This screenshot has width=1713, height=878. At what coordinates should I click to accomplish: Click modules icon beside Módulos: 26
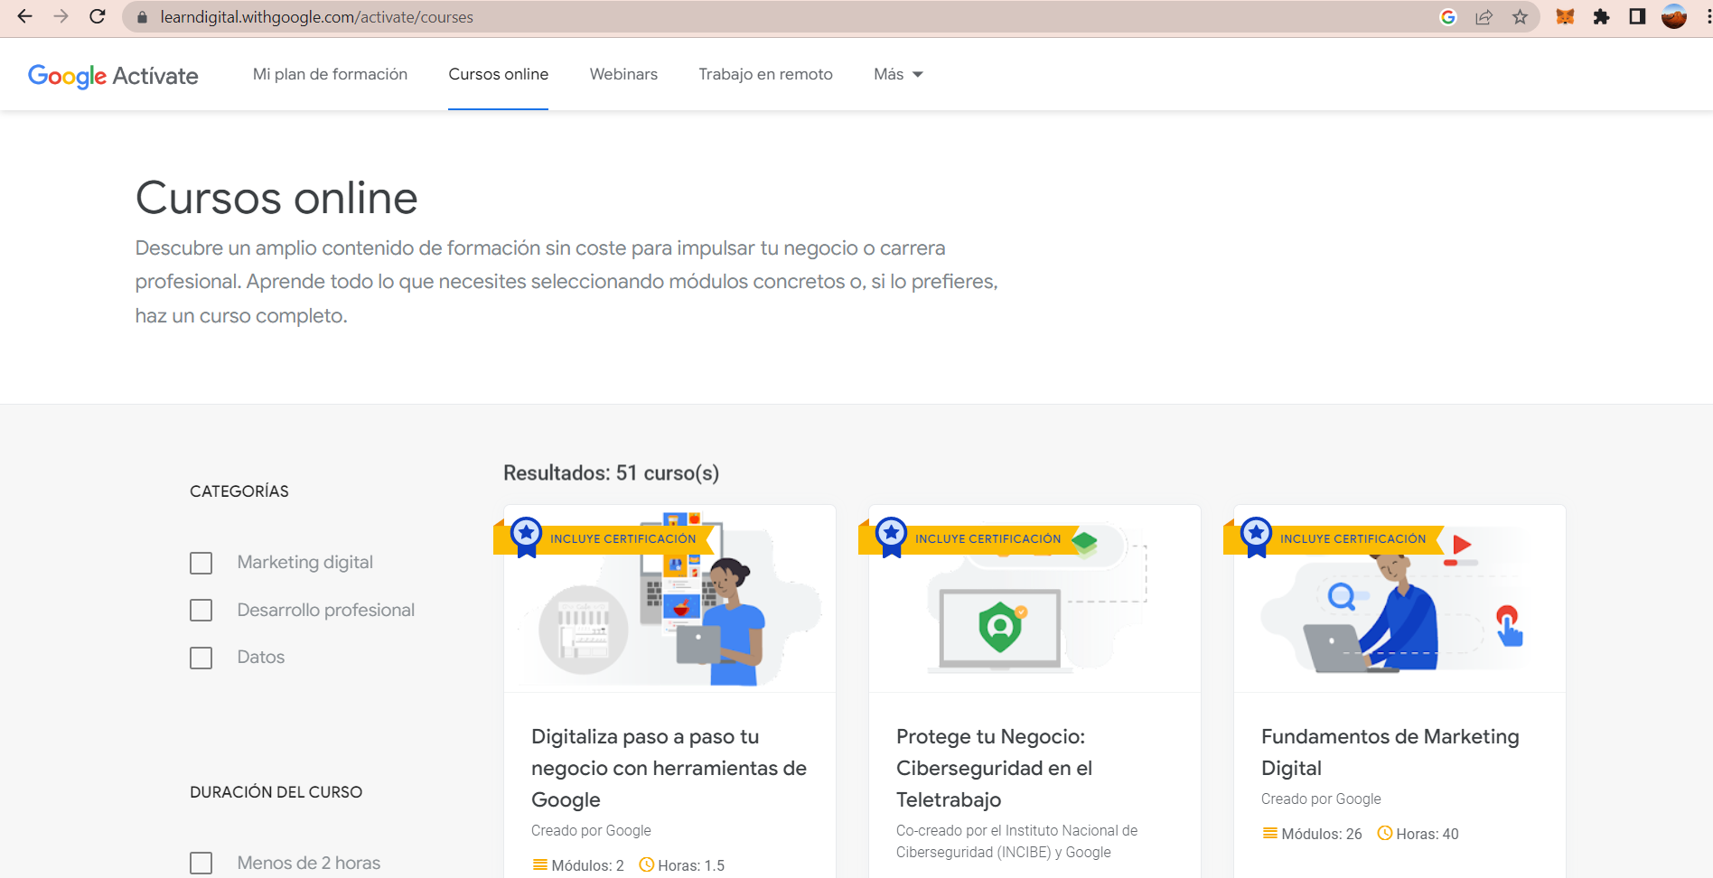click(1270, 833)
